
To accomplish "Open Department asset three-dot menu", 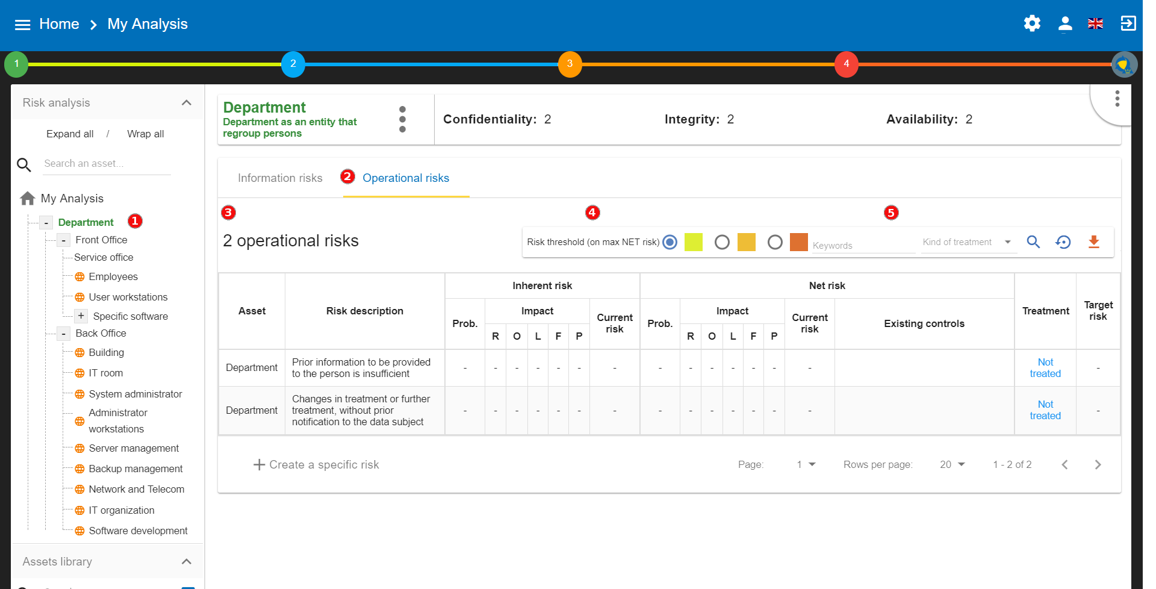I will [402, 119].
